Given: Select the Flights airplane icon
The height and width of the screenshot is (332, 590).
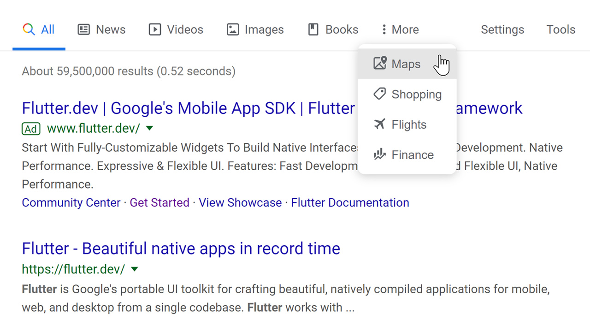Looking at the screenshot, I should pos(379,124).
